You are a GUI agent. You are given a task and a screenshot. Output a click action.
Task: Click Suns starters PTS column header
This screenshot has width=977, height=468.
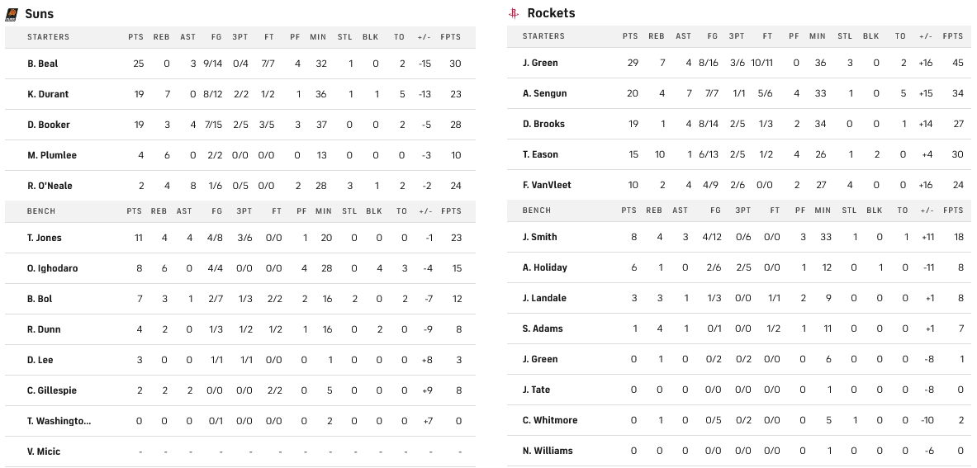pos(135,37)
